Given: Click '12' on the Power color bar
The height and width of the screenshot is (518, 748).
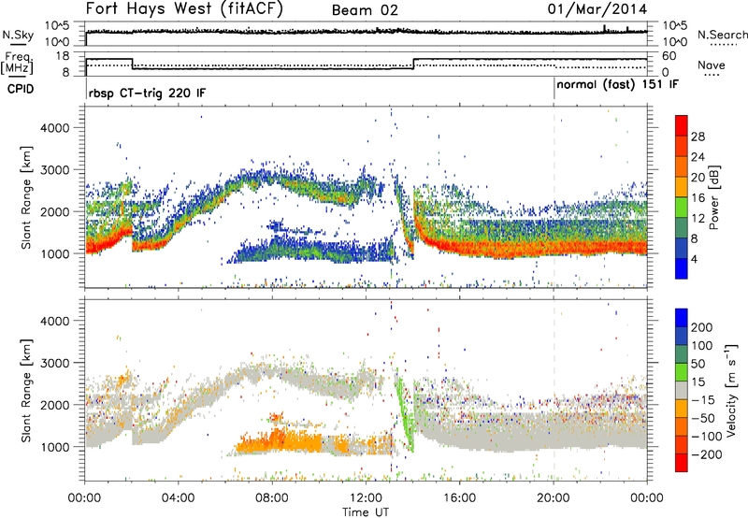Looking at the screenshot, I should (698, 219).
